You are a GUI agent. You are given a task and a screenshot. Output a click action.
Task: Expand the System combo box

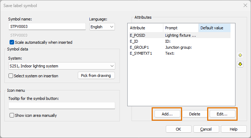(62, 66)
